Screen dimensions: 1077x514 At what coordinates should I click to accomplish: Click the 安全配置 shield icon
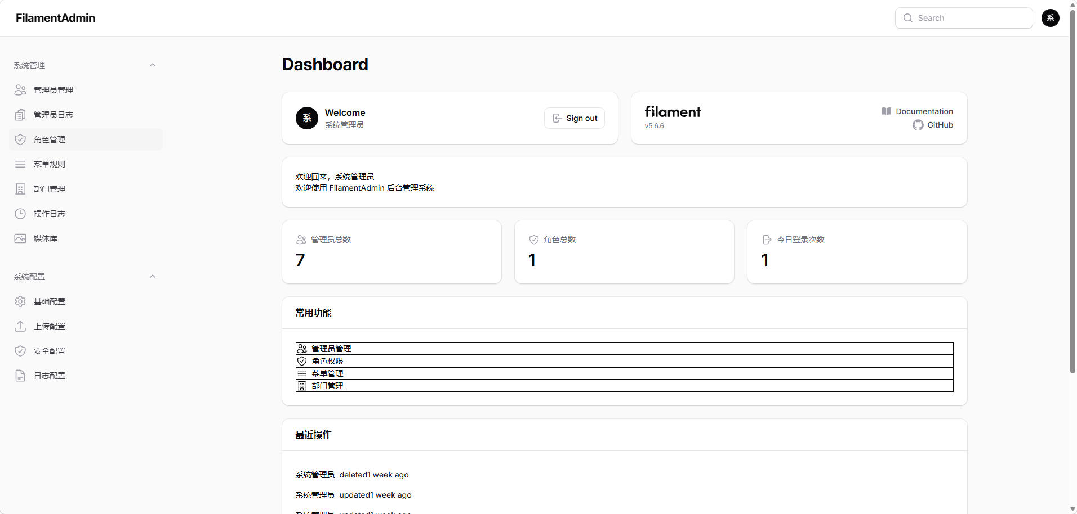click(x=20, y=351)
